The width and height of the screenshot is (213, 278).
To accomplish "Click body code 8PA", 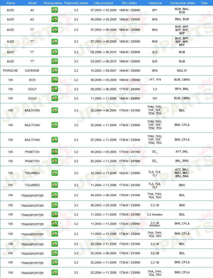I will pos(155,19).
